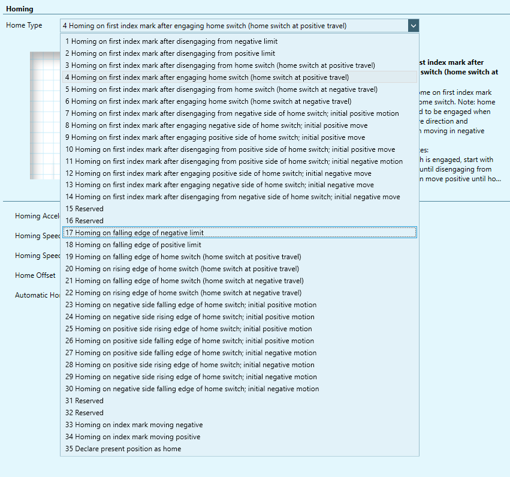The image size is (510, 477).
Task: Select 35 Declare present position as home
Action: tap(239, 449)
